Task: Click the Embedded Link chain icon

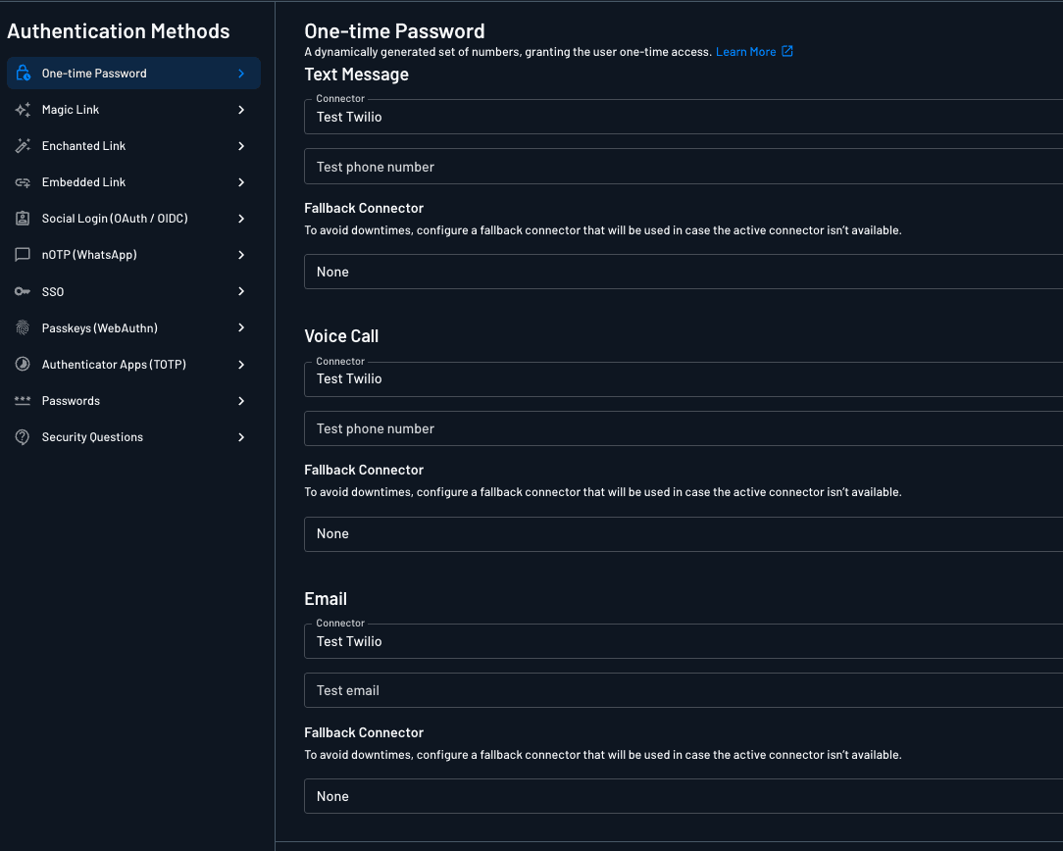Action: click(x=23, y=182)
